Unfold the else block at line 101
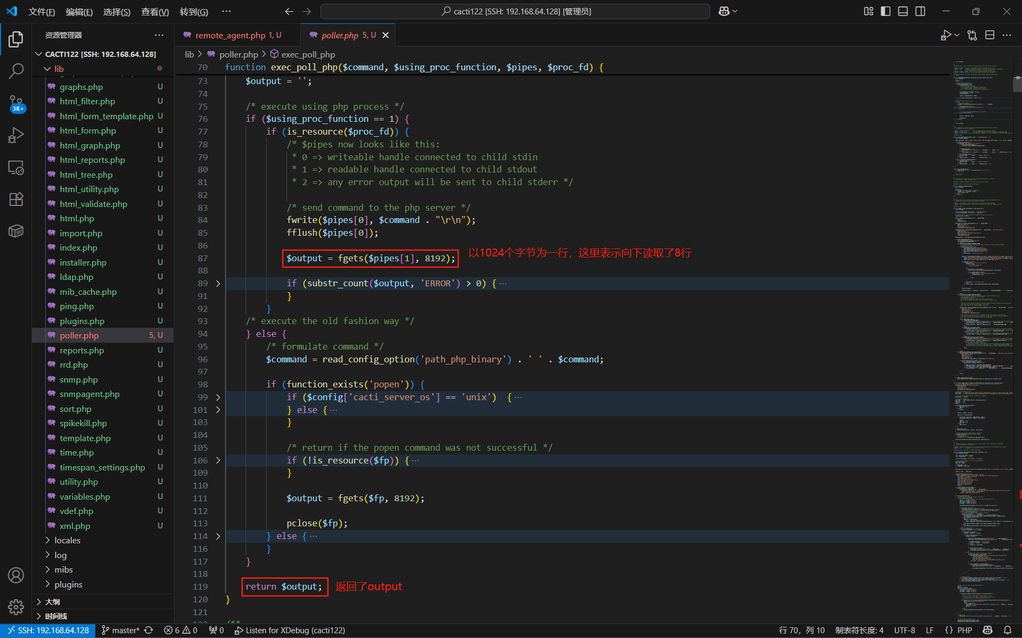This screenshot has height=638, width=1022. pyautogui.click(x=218, y=410)
